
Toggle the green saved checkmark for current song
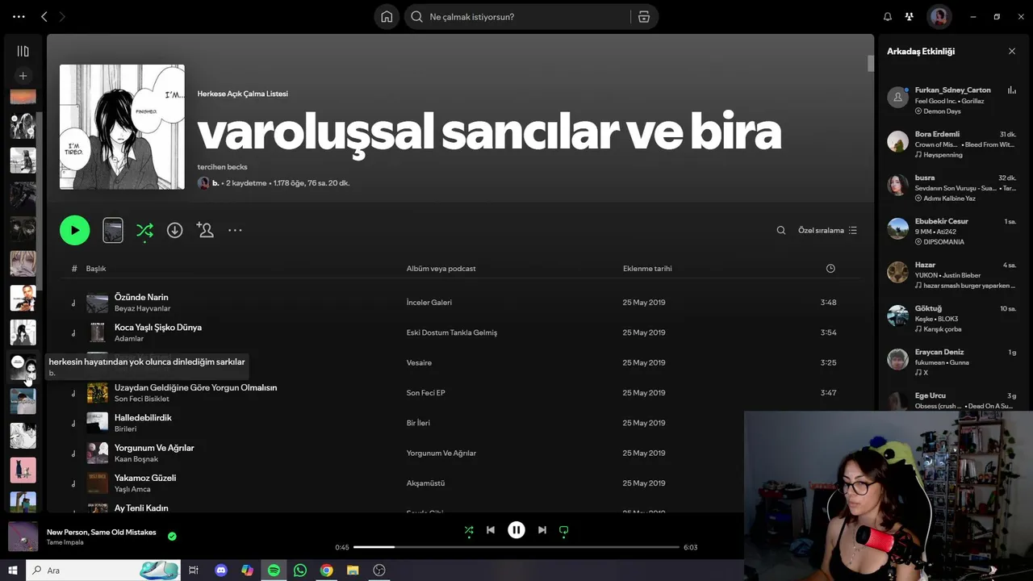click(172, 536)
